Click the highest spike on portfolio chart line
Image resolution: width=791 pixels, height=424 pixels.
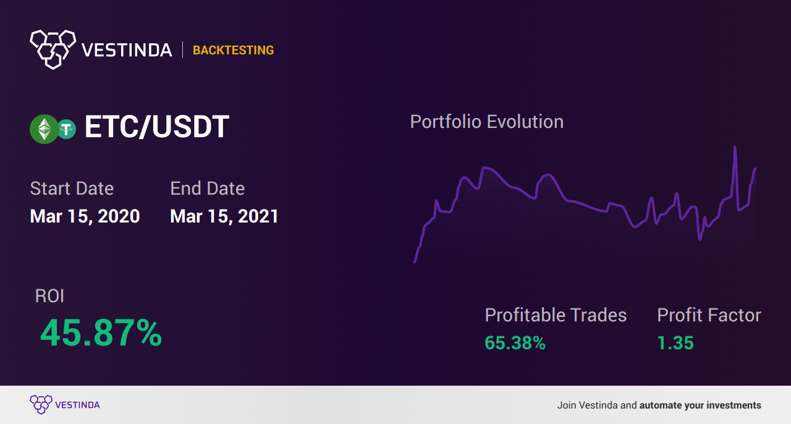[735, 148]
